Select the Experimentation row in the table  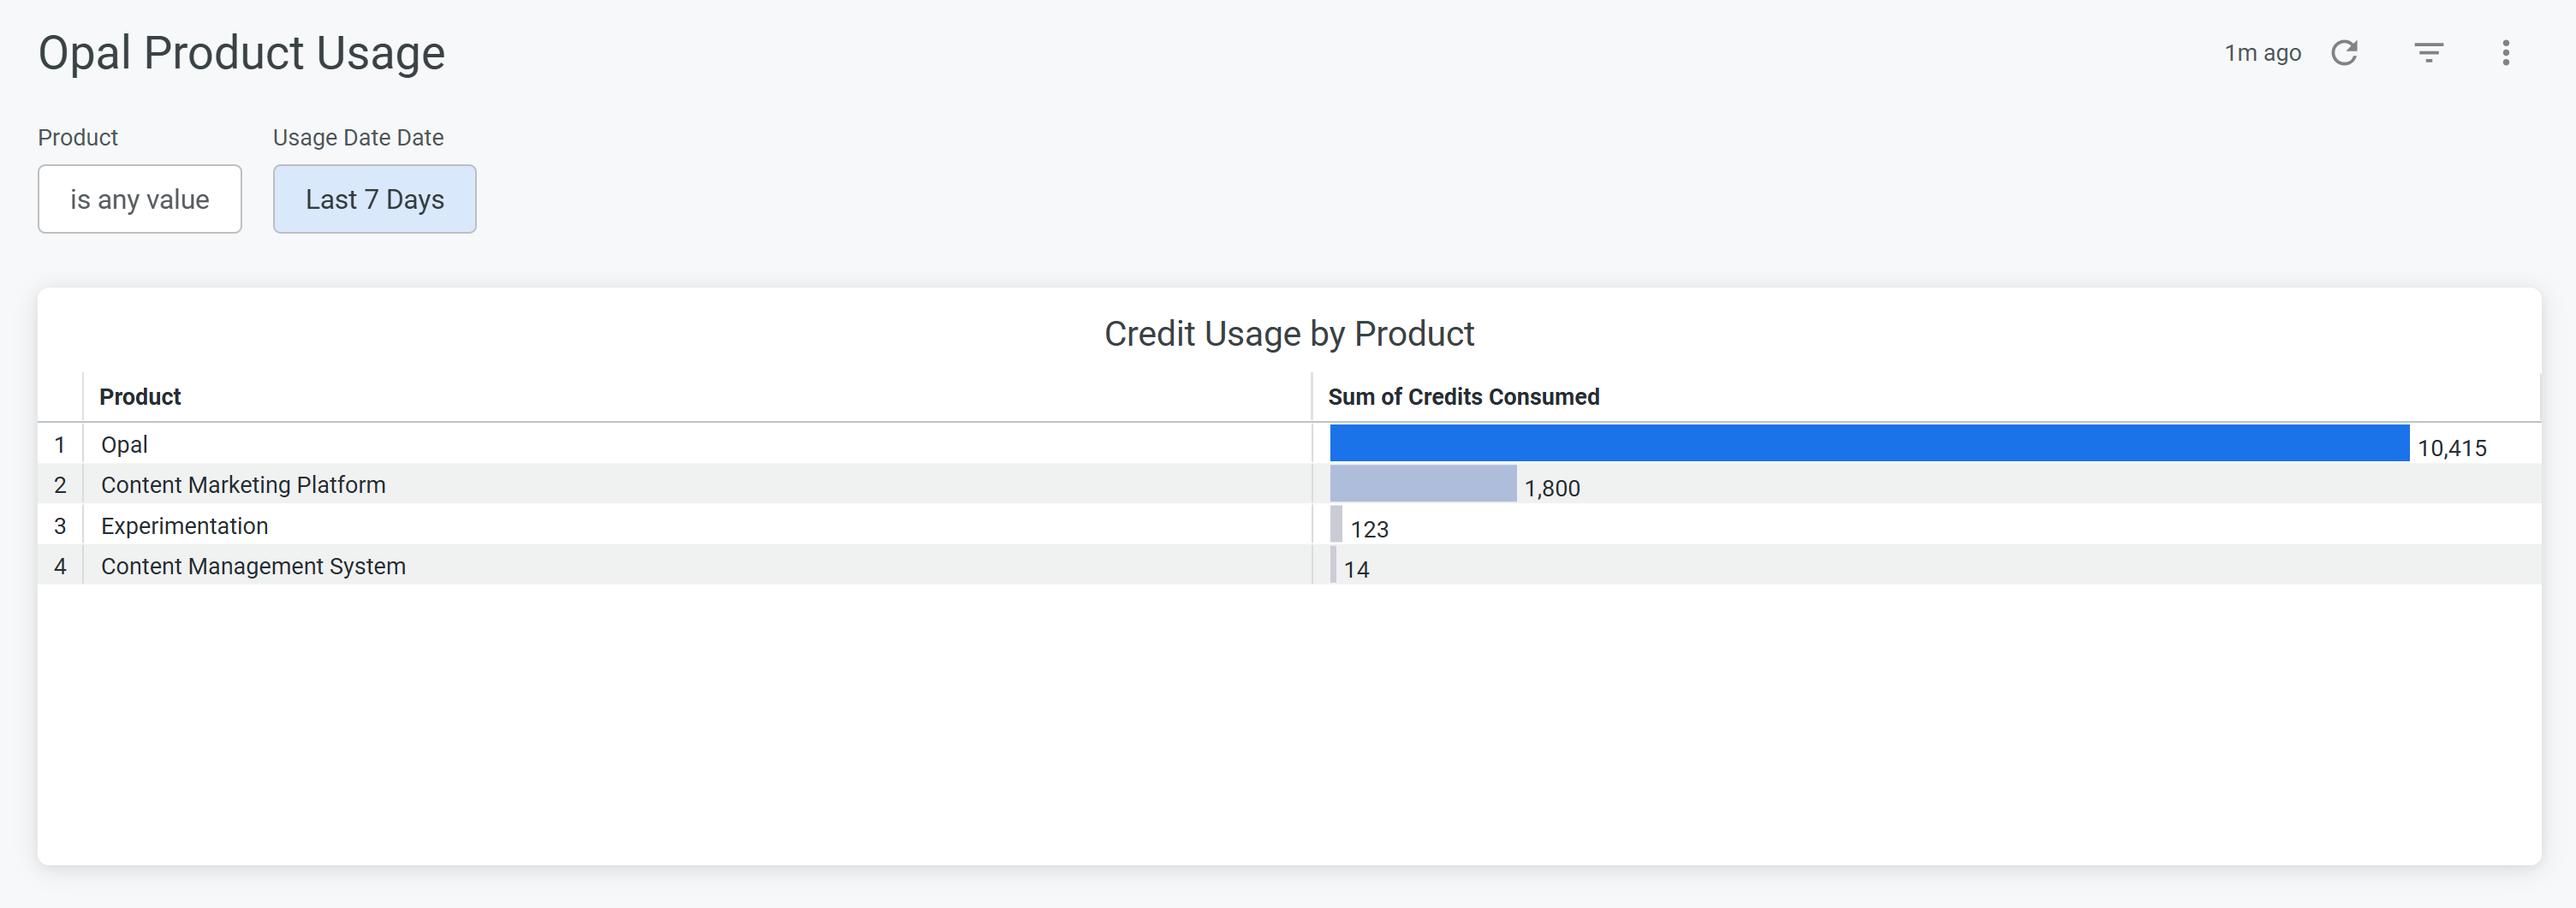point(183,525)
